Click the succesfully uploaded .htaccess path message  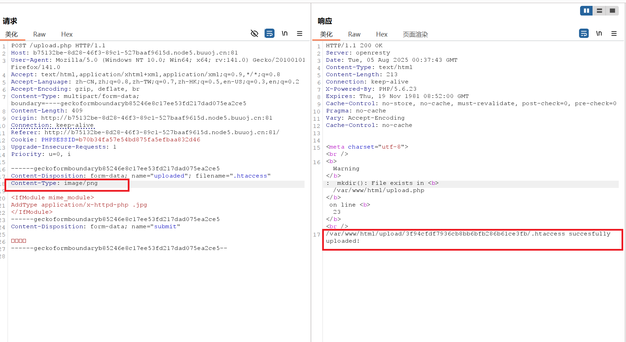(x=468, y=237)
